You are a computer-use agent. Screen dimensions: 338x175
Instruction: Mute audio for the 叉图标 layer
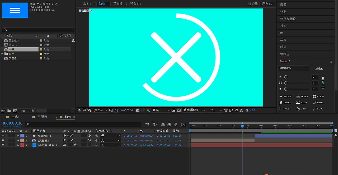tap(6, 140)
